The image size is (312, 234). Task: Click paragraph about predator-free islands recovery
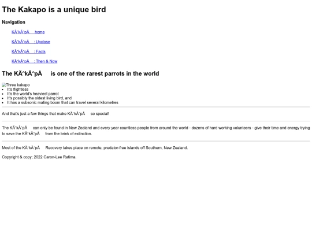coord(95,148)
